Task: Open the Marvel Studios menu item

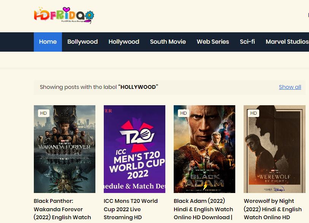Action: (x=287, y=42)
